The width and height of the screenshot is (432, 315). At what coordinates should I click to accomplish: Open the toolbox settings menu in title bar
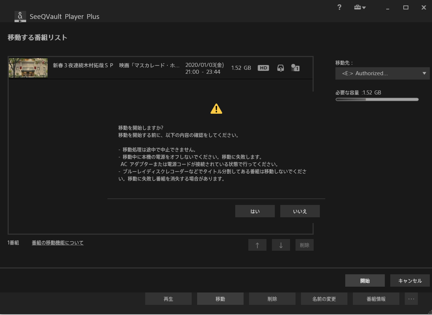click(360, 8)
